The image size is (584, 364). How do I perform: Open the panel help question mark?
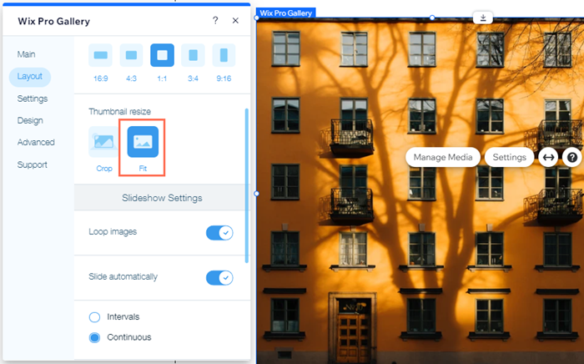[x=215, y=21]
